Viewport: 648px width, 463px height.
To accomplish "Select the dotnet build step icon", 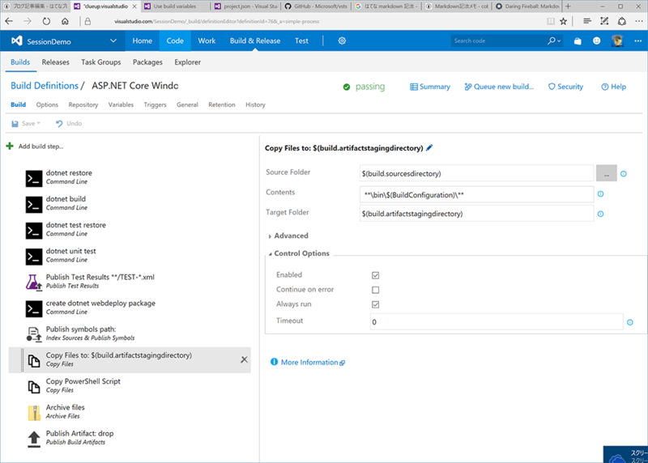I will click(34, 205).
